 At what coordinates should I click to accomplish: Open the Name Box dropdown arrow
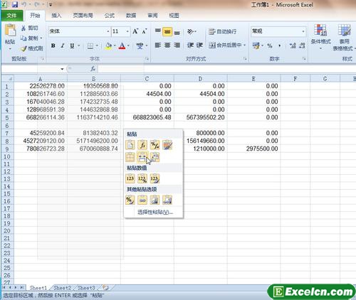[62, 69]
